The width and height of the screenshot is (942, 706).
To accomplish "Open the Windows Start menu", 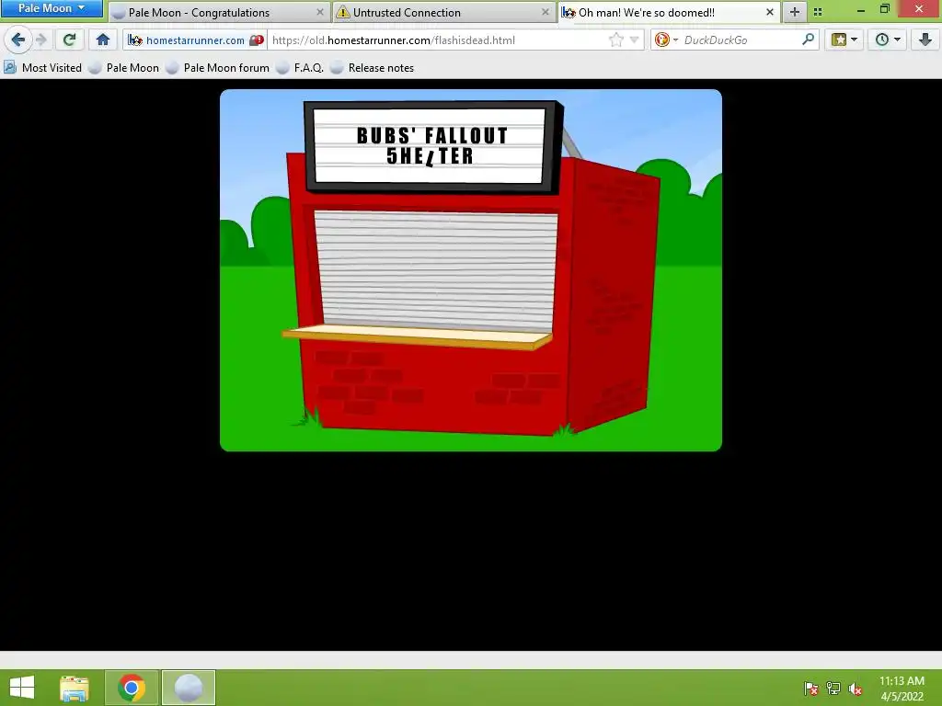I will click(x=22, y=688).
